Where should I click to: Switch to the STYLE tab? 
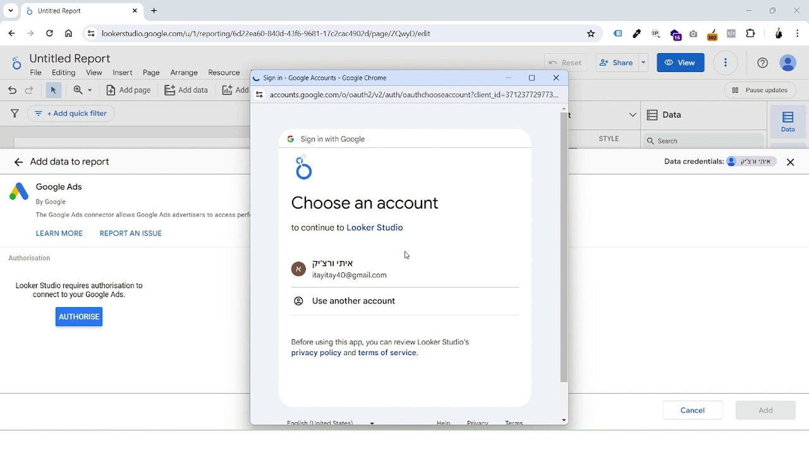click(609, 139)
